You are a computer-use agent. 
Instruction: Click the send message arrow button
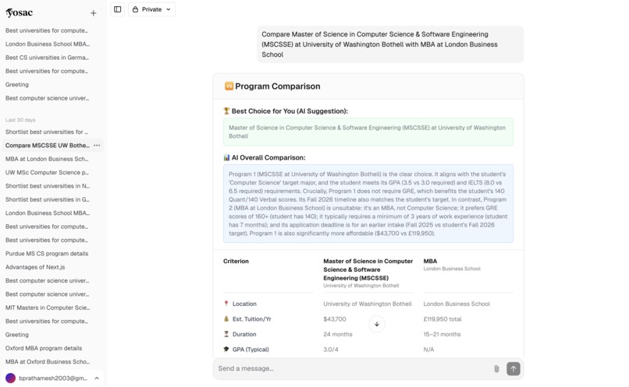[513, 368]
